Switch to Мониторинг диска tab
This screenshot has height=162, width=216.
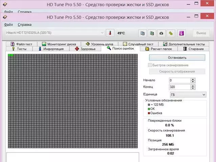[x=59, y=44]
